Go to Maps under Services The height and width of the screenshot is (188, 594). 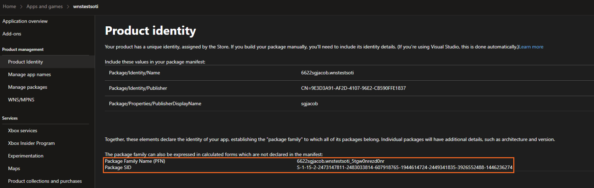pos(14,169)
